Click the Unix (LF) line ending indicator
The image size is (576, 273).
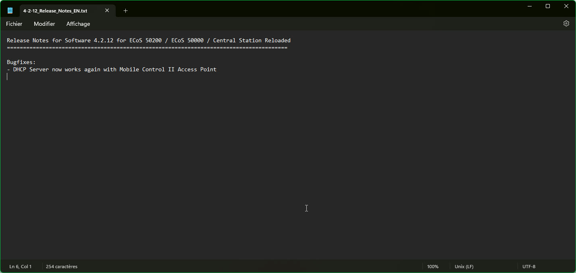pyautogui.click(x=464, y=267)
